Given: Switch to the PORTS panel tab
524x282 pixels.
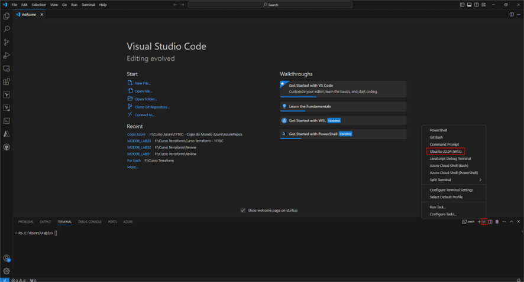Looking at the screenshot, I should [112, 222].
